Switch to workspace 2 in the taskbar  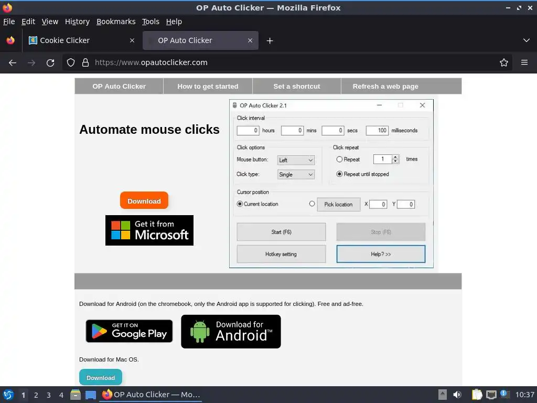pyautogui.click(x=36, y=395)
